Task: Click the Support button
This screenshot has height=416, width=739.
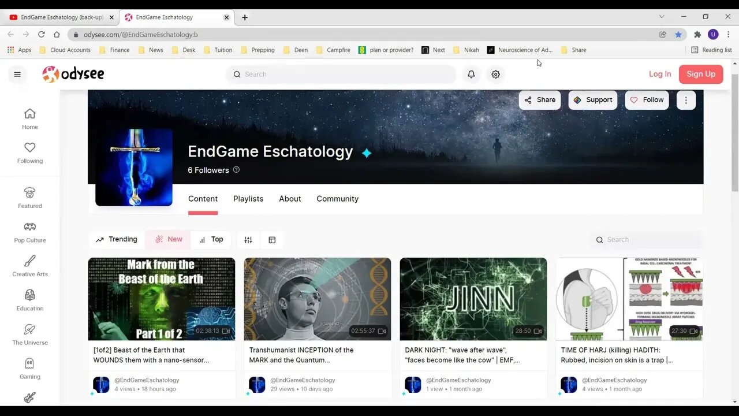Action: tap(592, 100)
